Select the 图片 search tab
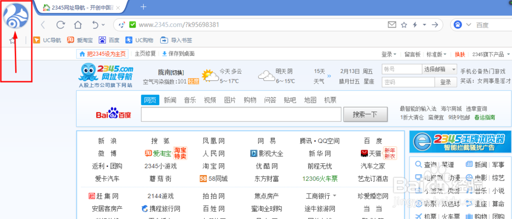Image resolution: width=512 pixels, height=219 pixels. [230, 100]
